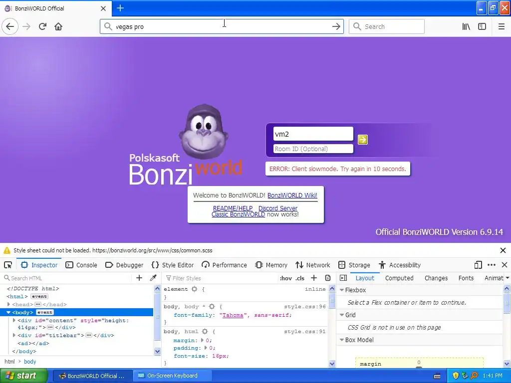The height and width of the screenshot is (383, 511).
Task: Switch to the Computed sidebar tab
Action: 399,278
